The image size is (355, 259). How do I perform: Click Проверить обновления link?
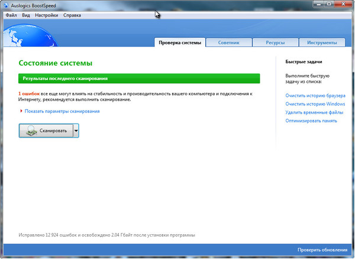pyautogui.click(x=322, y=250)
